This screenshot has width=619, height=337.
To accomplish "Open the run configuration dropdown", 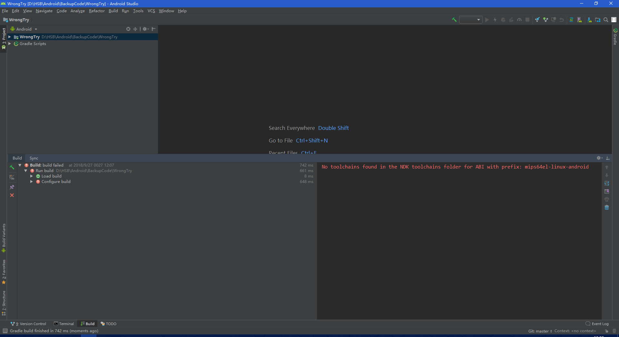I will tap(471, 20).
